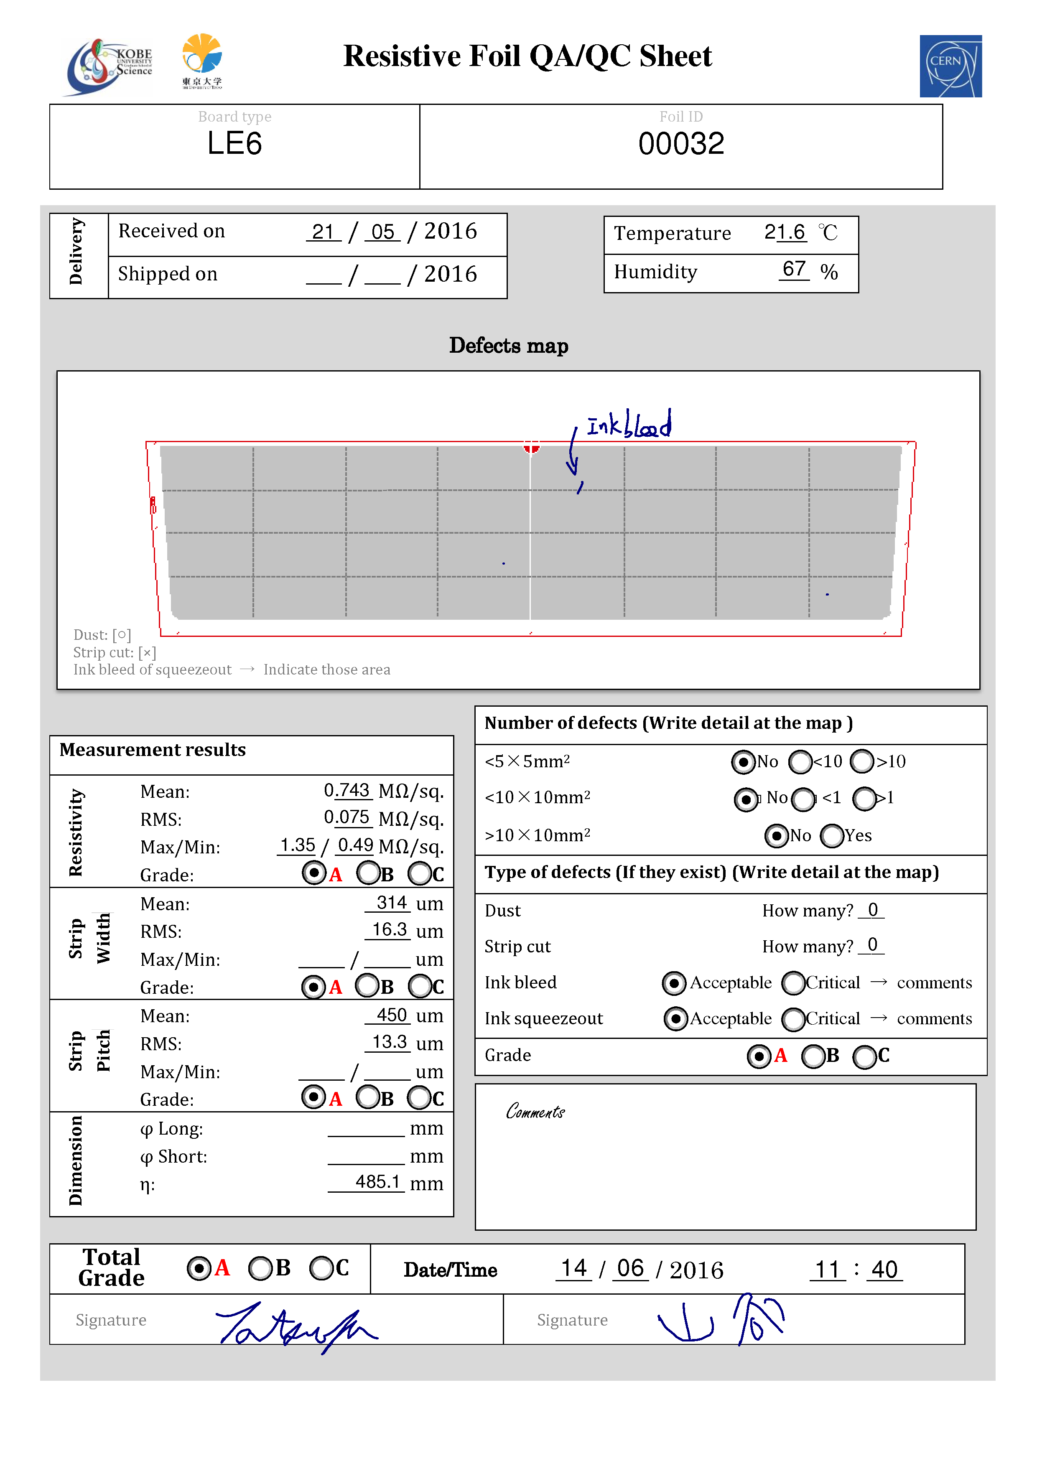Click the handwritten Inkbleed annotation on map
Image resolution: width=1037 pixels, height=1466 pixels.
pyautogui.click(x=629, y=424)
